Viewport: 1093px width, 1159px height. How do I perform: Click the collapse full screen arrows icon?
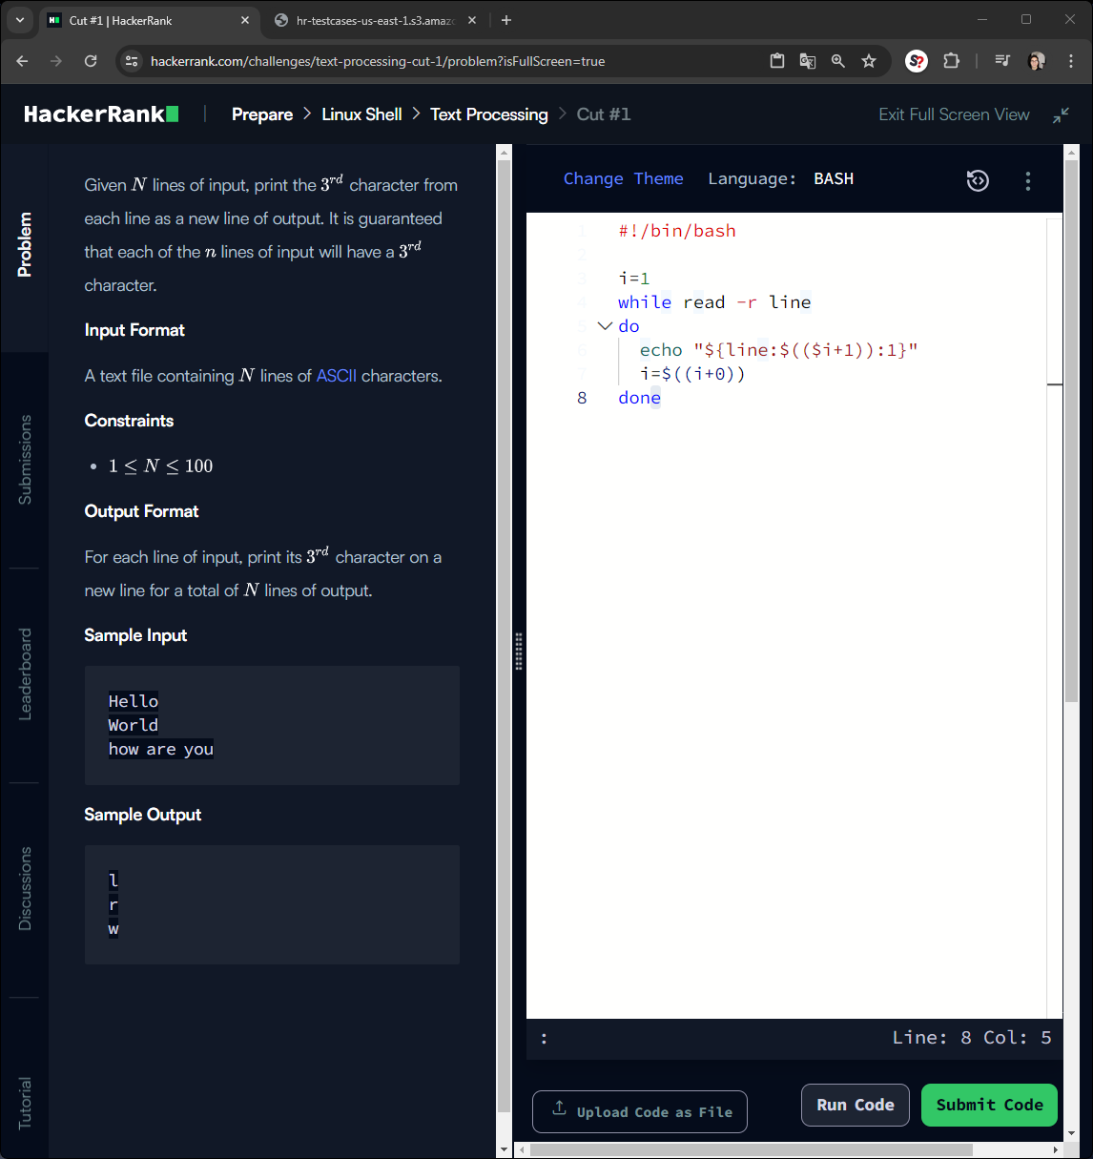click(x=1061, y=115)
